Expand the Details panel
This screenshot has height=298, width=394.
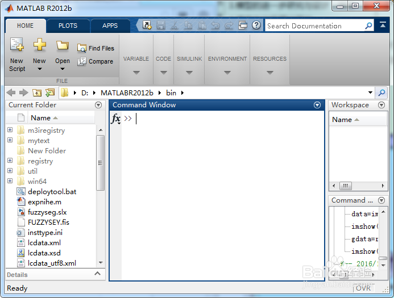(x=97, y=274)
